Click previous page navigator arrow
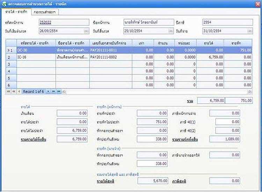 point(14,91)
